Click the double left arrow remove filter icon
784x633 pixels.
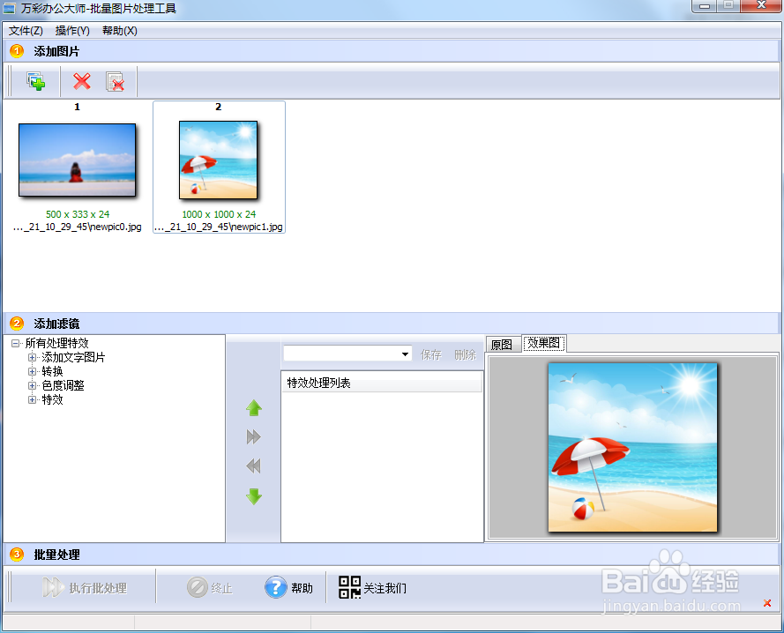[254, 466]
